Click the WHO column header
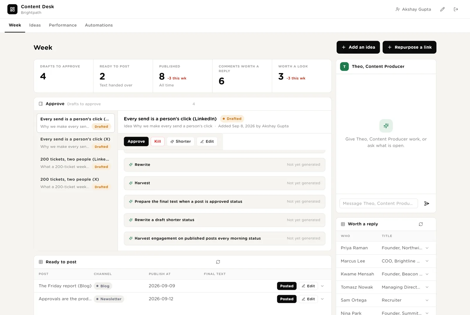470x315 pixels. click(345, 236)
